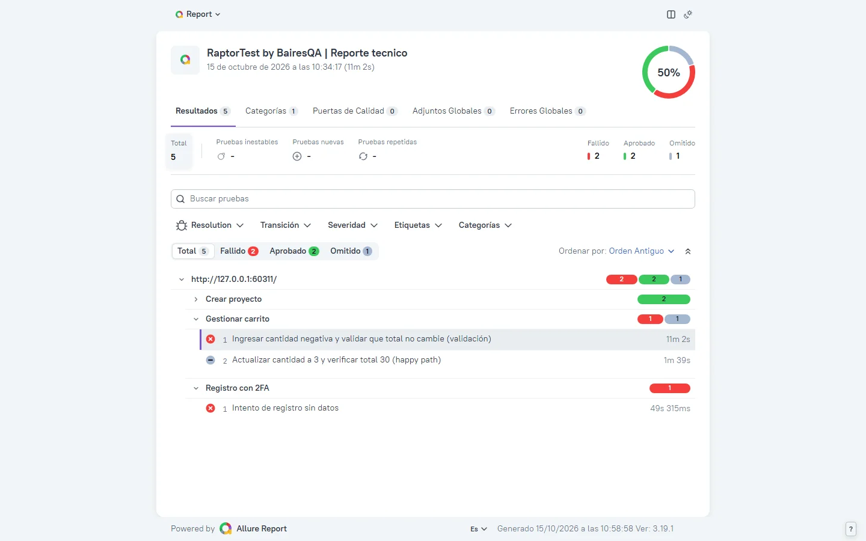
Task: Open the Etiquetas filter dropdown
Action: (x=418, y=225)
